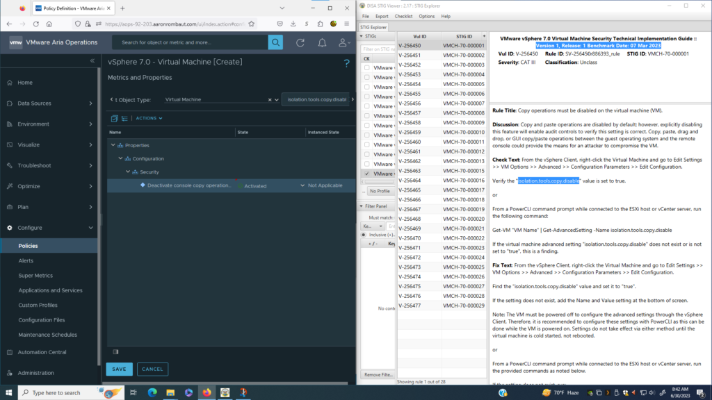Open Firefox from the Windows taskbar
Viewport: 712px width, 400px height.
207,392
